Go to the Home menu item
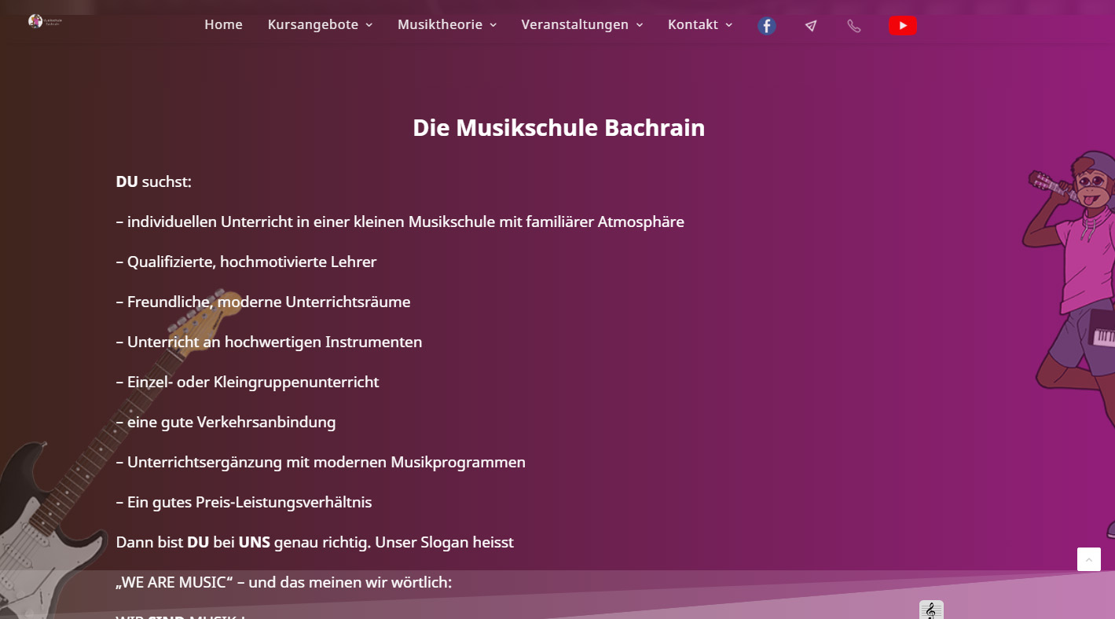This screenshot has height=619, width=1115. point(223,24)
